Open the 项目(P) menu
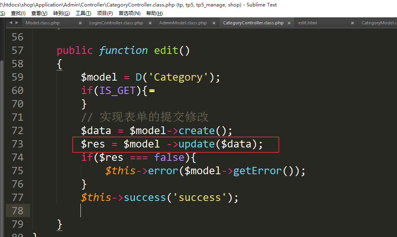 (x=105, y=13)
